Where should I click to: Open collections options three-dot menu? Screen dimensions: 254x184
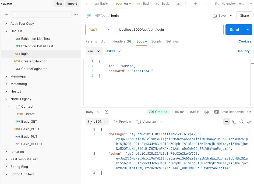click(x=76, y=15)
